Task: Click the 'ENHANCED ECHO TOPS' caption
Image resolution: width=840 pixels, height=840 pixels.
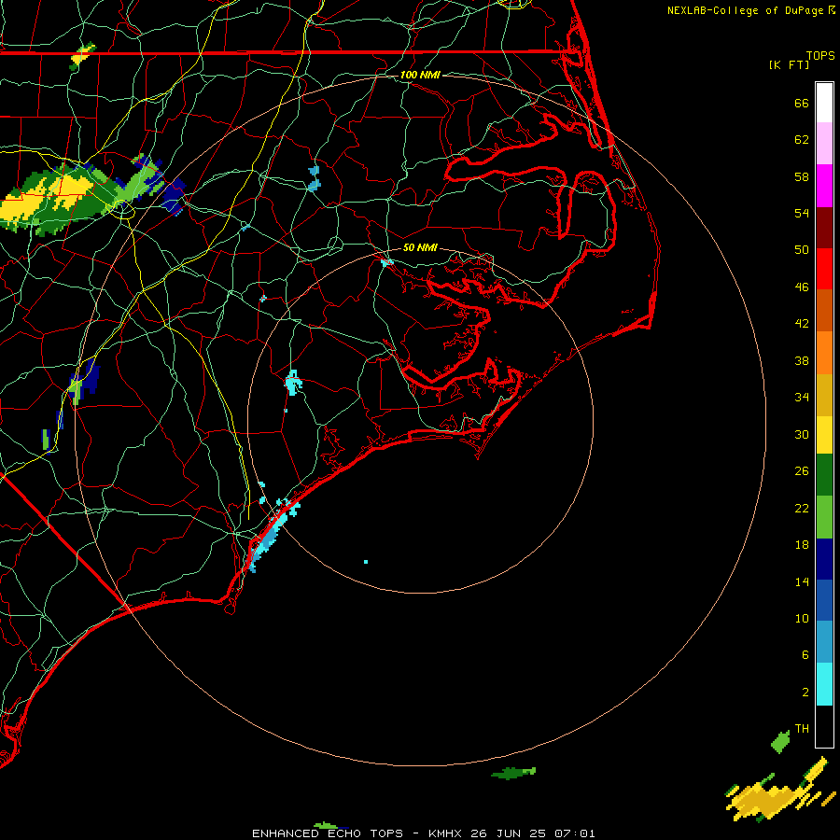Action: pyautogui.click(x=328, y=833)
